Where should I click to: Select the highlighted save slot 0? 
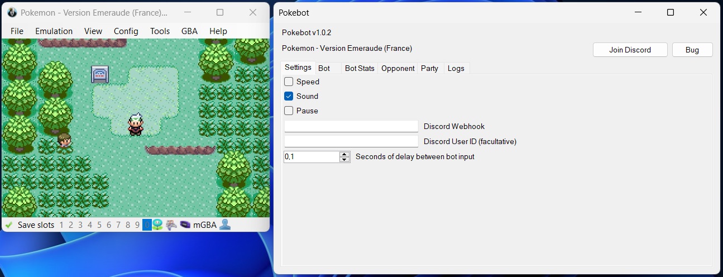pyautogui.click(x=147, y=225)
